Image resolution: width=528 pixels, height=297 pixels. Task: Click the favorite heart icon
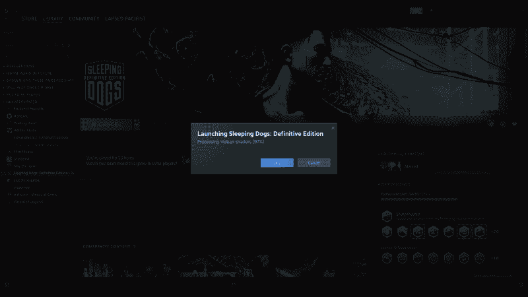[x=514, y=124]
